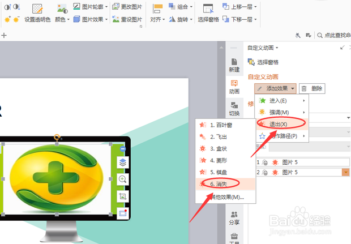
Task: Open the 上移一层 bring forward dropdown
Action: tap(239, 7)
